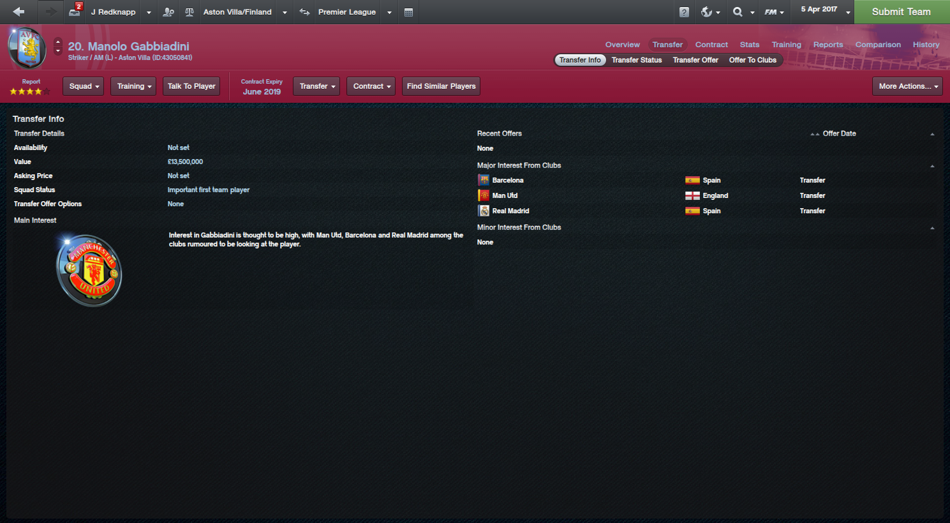Viewport: 950px width, 523px height.
Task: Open the Contract tab
Action: [711, 45]
